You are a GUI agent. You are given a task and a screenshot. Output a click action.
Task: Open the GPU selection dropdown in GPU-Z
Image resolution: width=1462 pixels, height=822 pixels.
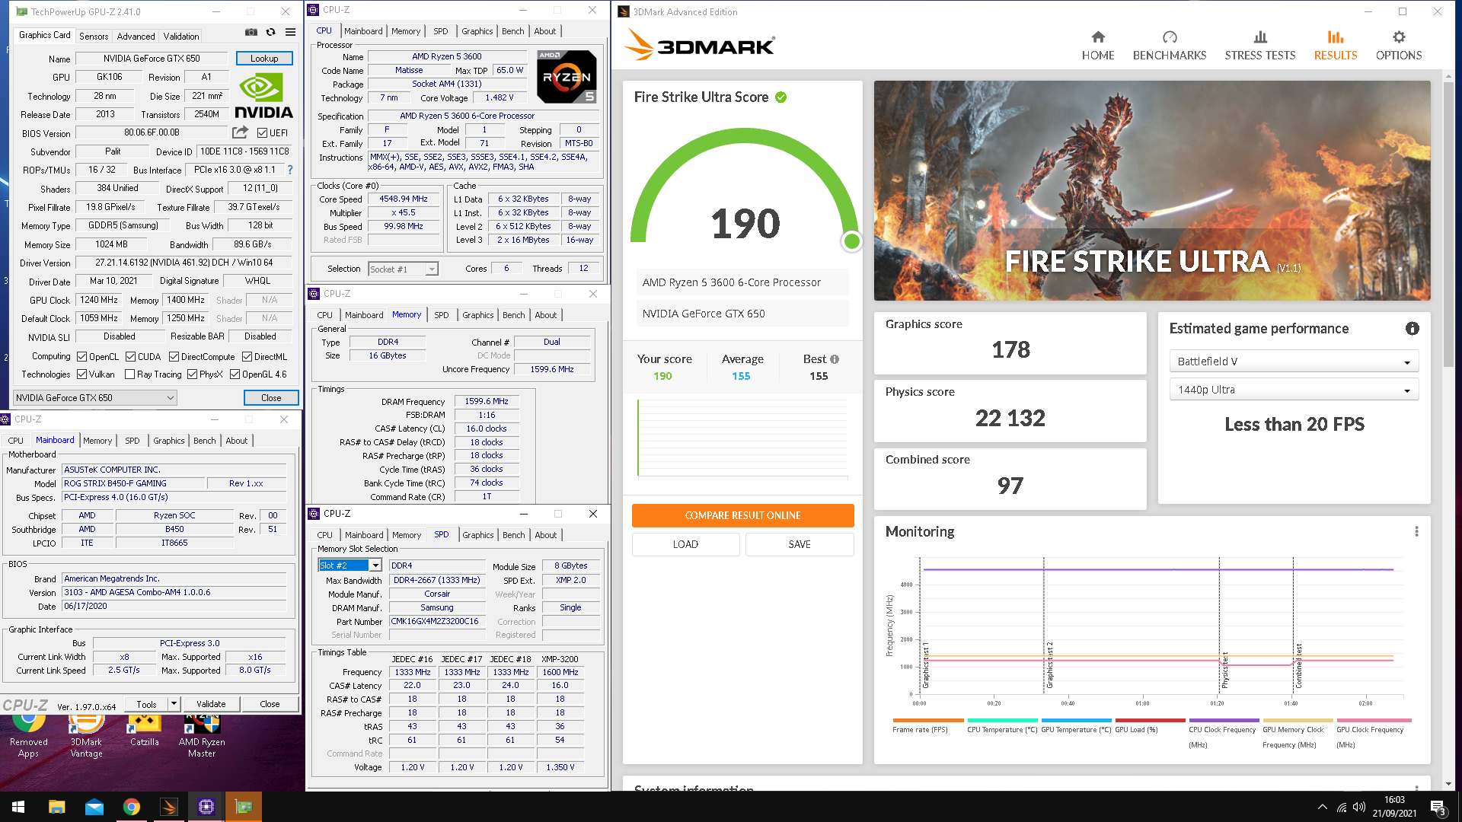click(x=95, y=397)
